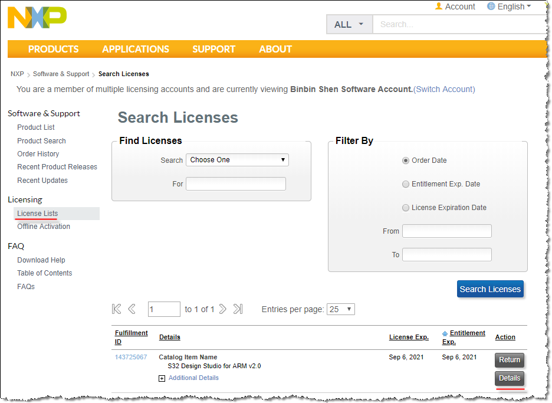Click the Account person icon

coord(438,6)
